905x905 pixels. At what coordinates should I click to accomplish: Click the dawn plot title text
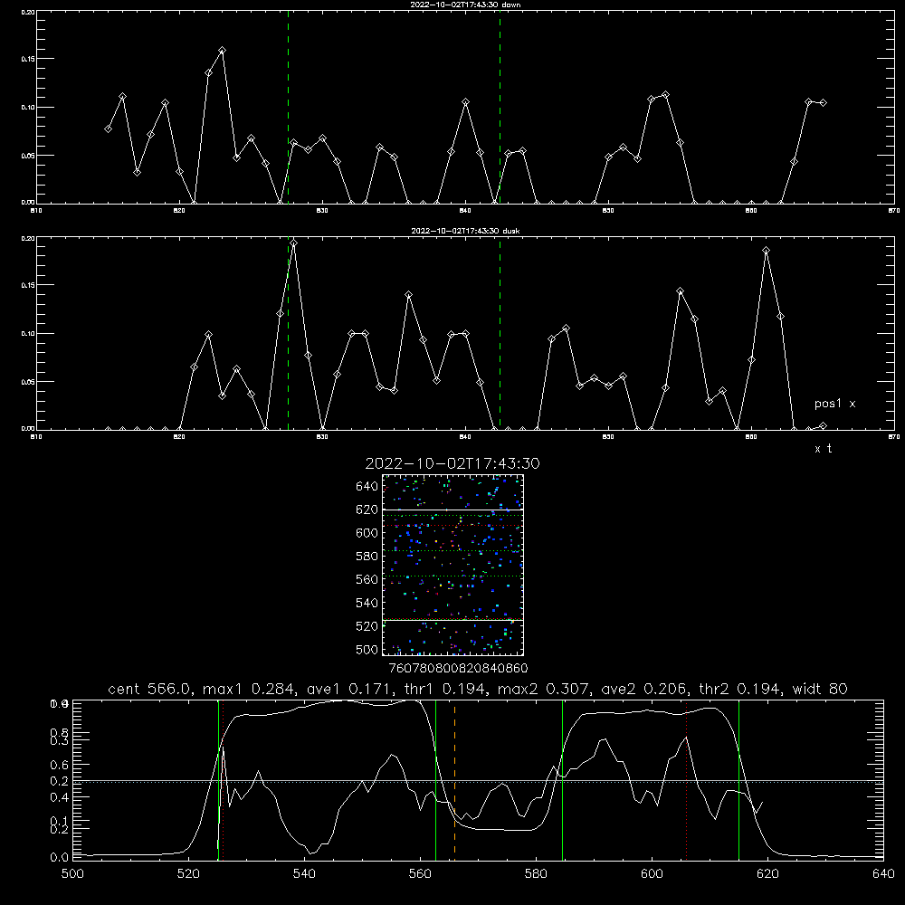465,5
